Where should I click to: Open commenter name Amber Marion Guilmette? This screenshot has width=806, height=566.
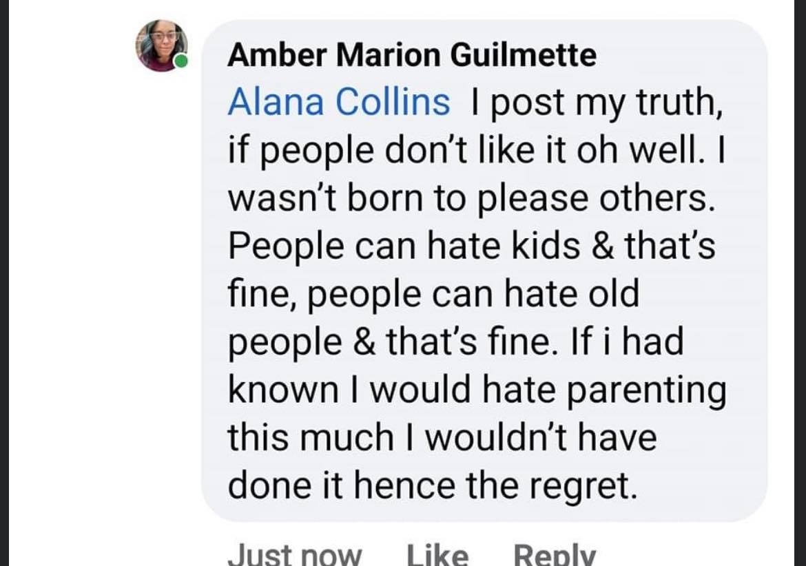tap(411, 55)
